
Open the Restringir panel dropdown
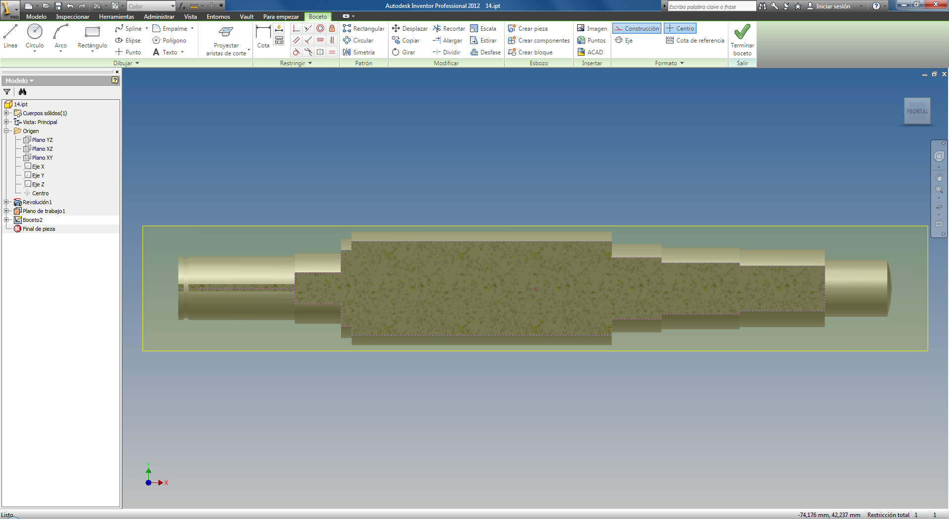click(296, 63)
